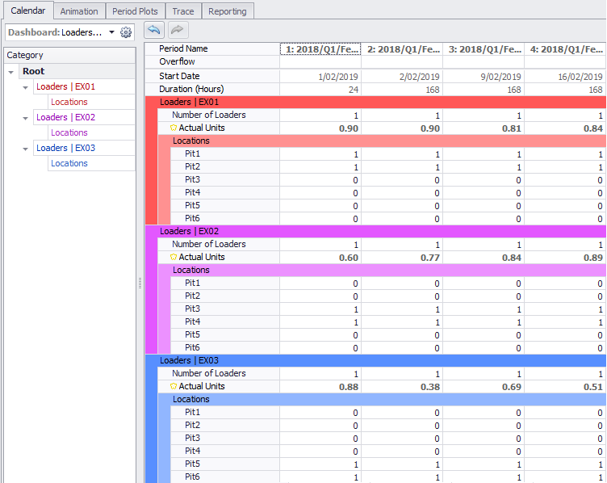Select the Trace tab
Viewport: 607px width, 483px height.
pos(182,11)
